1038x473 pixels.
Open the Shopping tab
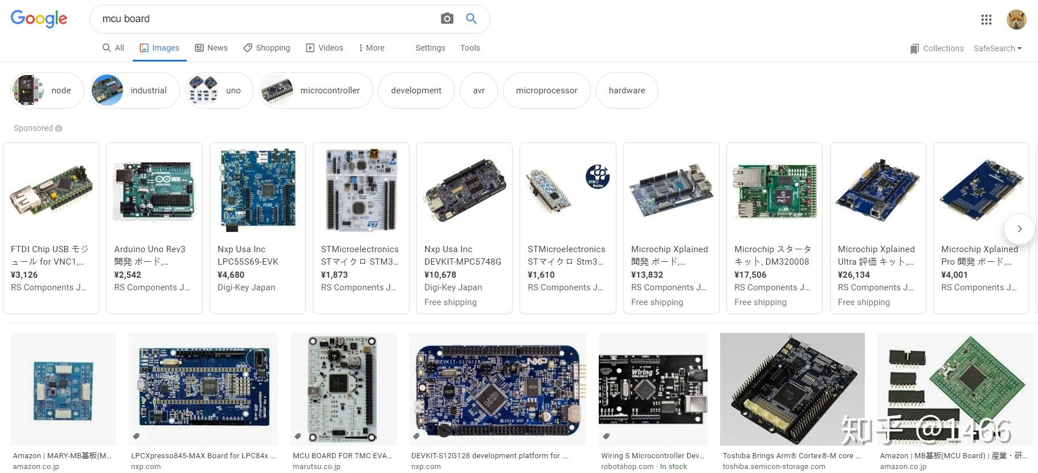click(267, 48)
